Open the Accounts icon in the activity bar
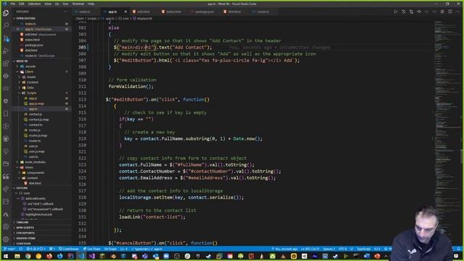464x261 pixels. [6, 227]
